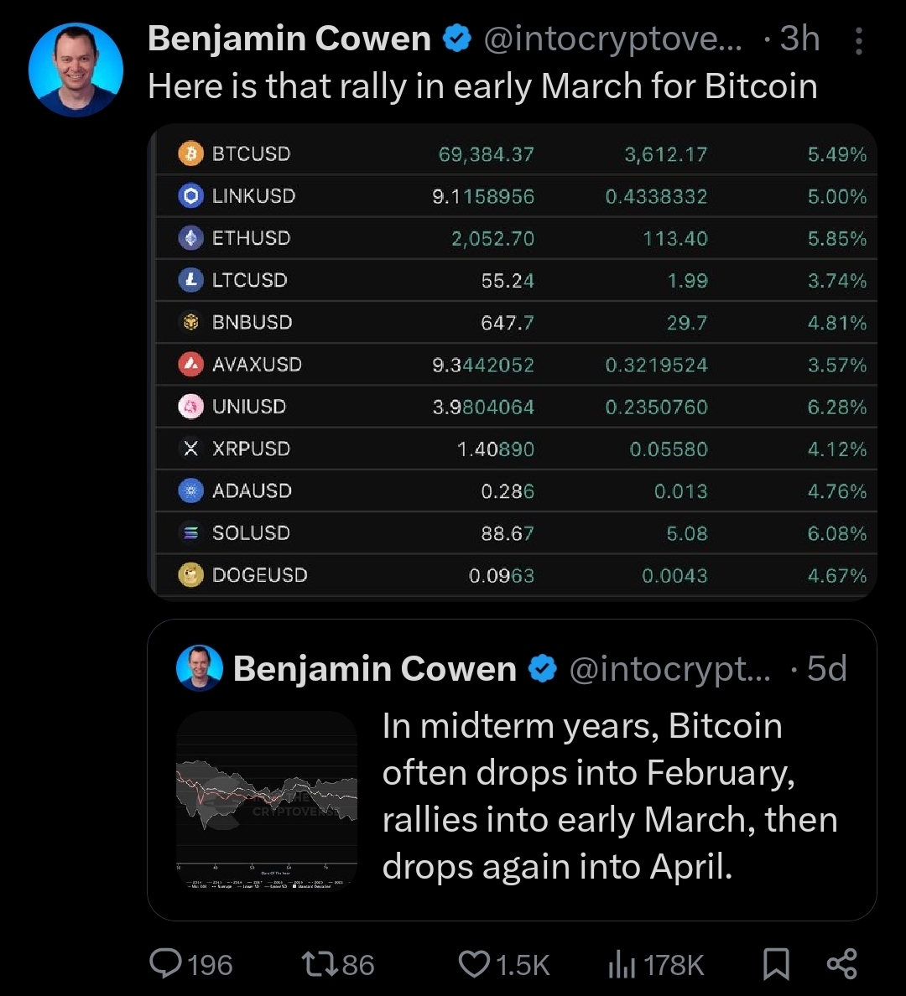Bookmark this post
The height and width of the screenshot is (996, 906).
click(x=776, y=964)
